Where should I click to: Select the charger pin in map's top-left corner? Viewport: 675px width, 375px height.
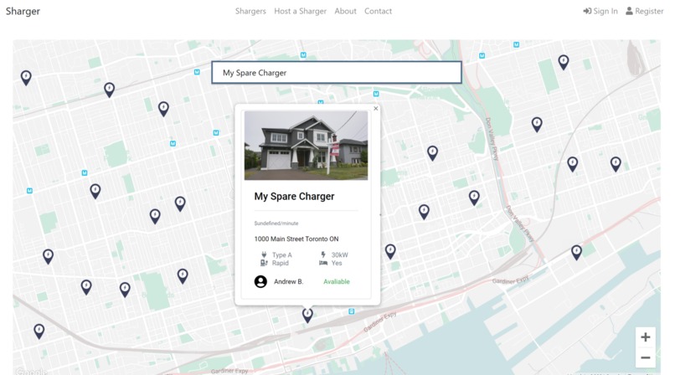pyautogui.click(x=26, y=78)
